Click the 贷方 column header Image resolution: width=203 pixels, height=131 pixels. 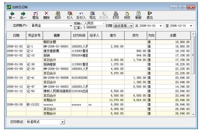coord(136,35)
